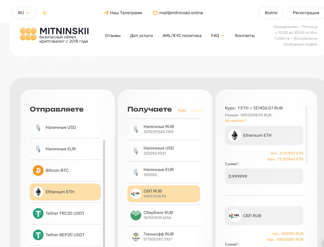Switch to Резерв tab in Получаете
Viewport: 324px width, 247px height.
click(196, 110)
